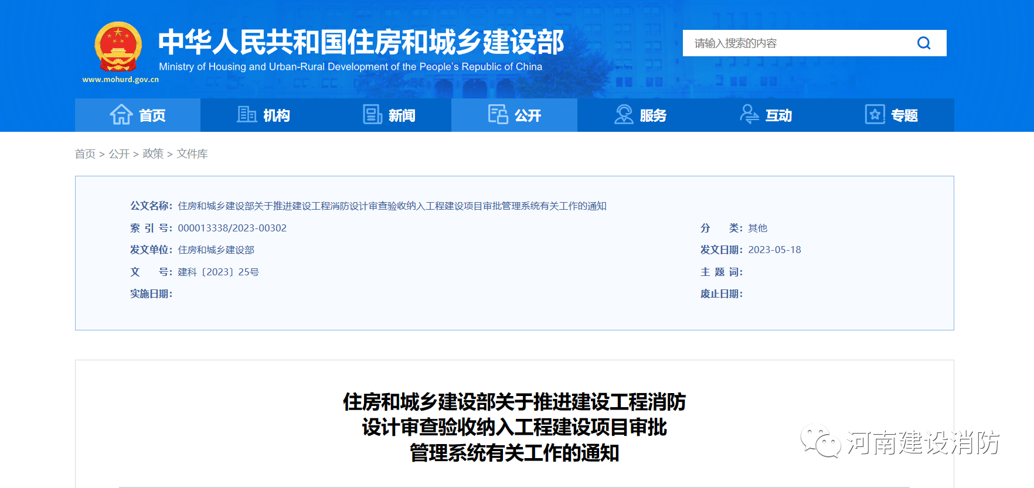
Task: Click index number 000013338/2023-00302
Action: [x=232, y=228]
